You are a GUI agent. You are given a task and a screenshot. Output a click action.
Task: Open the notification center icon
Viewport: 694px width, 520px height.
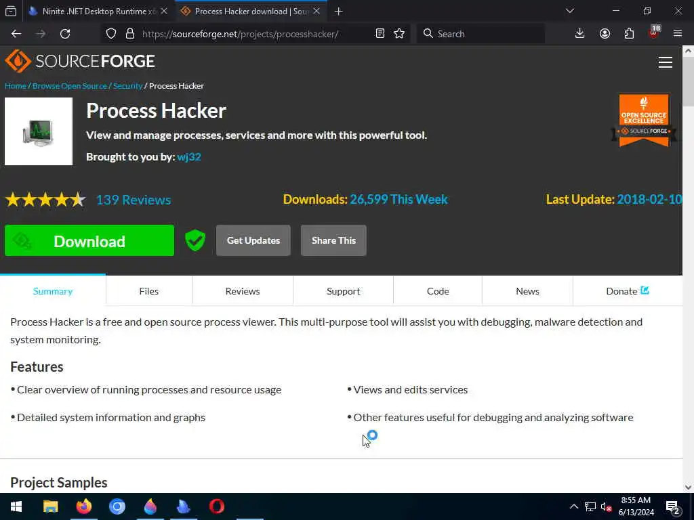click(x=673, y=507)
